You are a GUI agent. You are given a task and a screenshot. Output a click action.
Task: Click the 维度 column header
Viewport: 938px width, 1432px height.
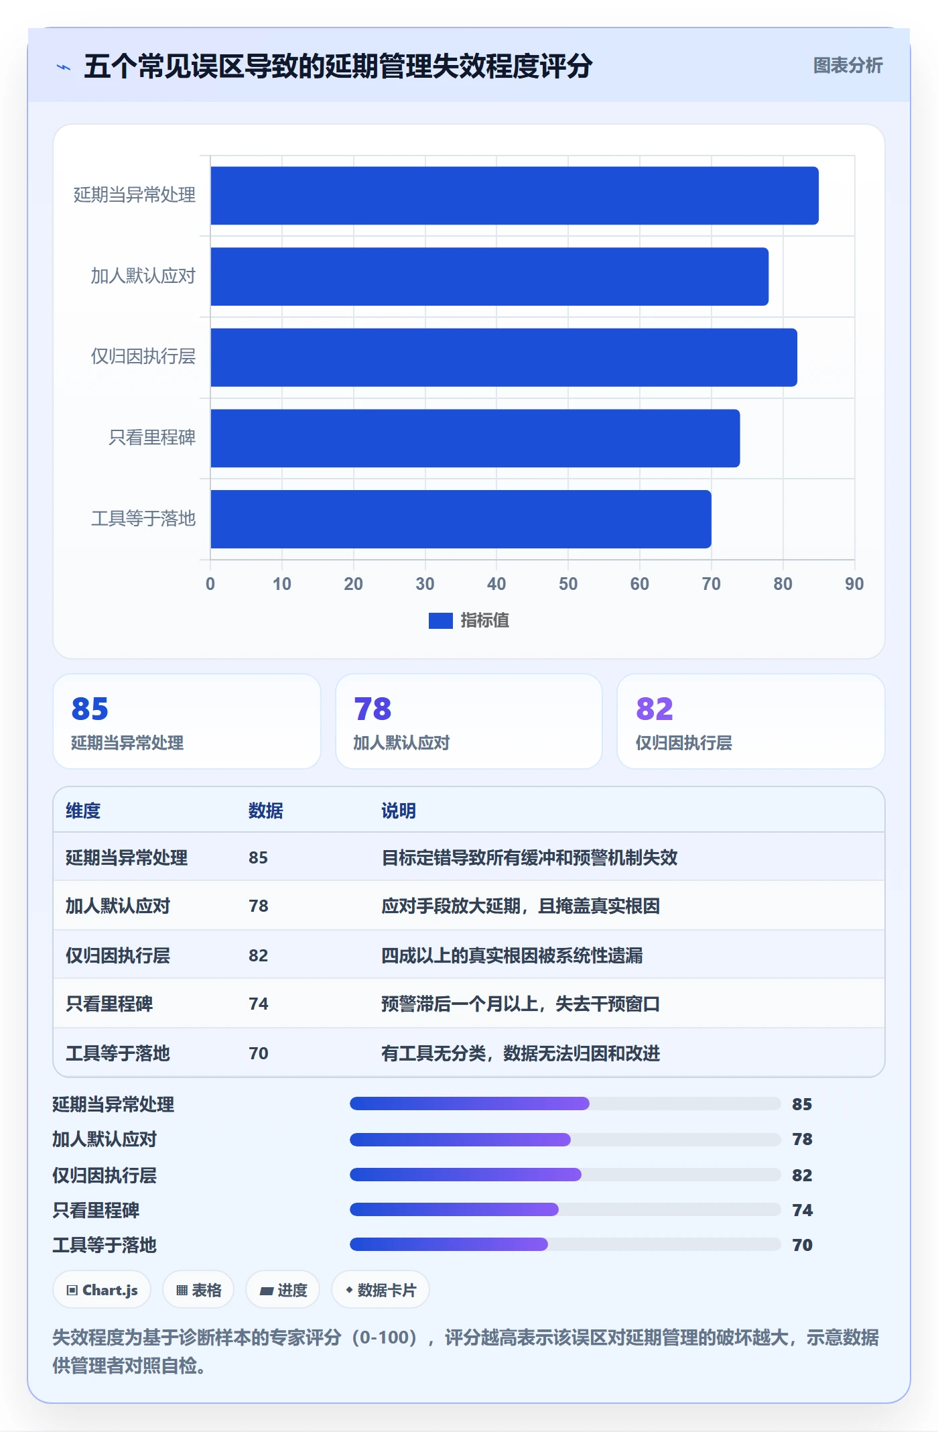pos(83,811)
